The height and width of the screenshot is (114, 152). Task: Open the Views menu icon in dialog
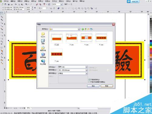point(92,29)
